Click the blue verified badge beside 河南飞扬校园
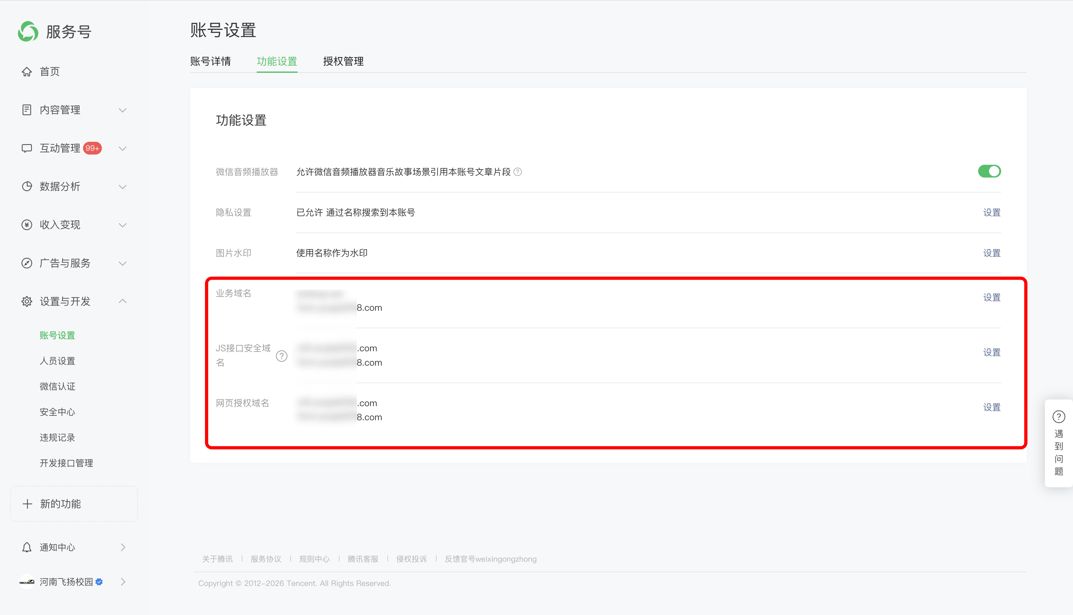 pos(99,581)
